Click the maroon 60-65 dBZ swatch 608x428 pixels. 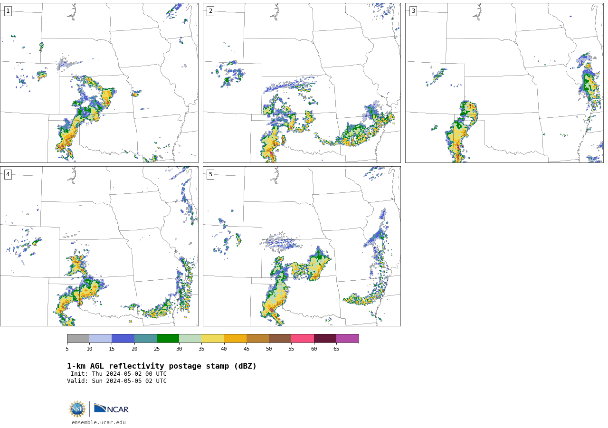[x=325, y=339]
